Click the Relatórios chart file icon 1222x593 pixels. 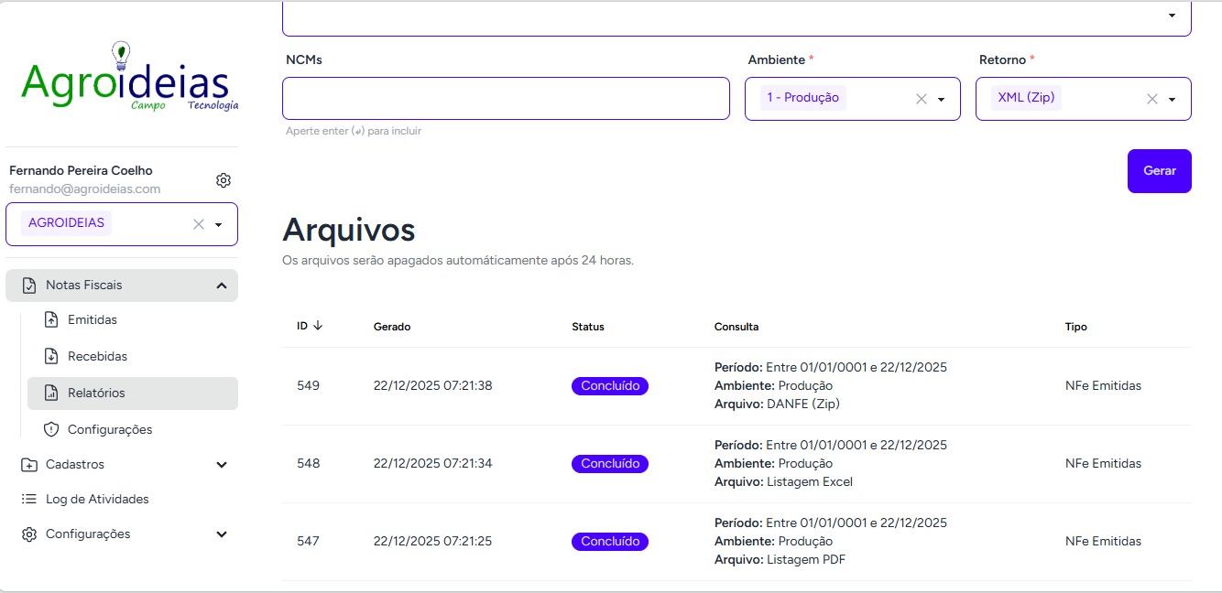pyautogui.click(x=51, y=393)
